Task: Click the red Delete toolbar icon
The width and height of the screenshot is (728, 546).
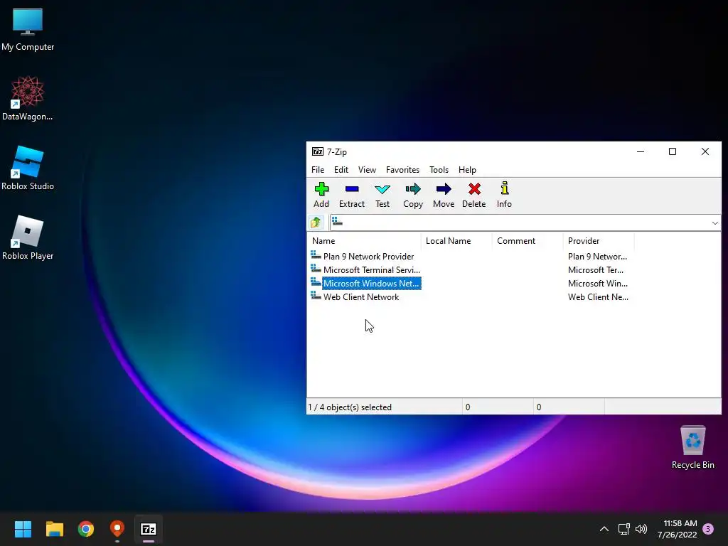Action: [x=474, y=195]
